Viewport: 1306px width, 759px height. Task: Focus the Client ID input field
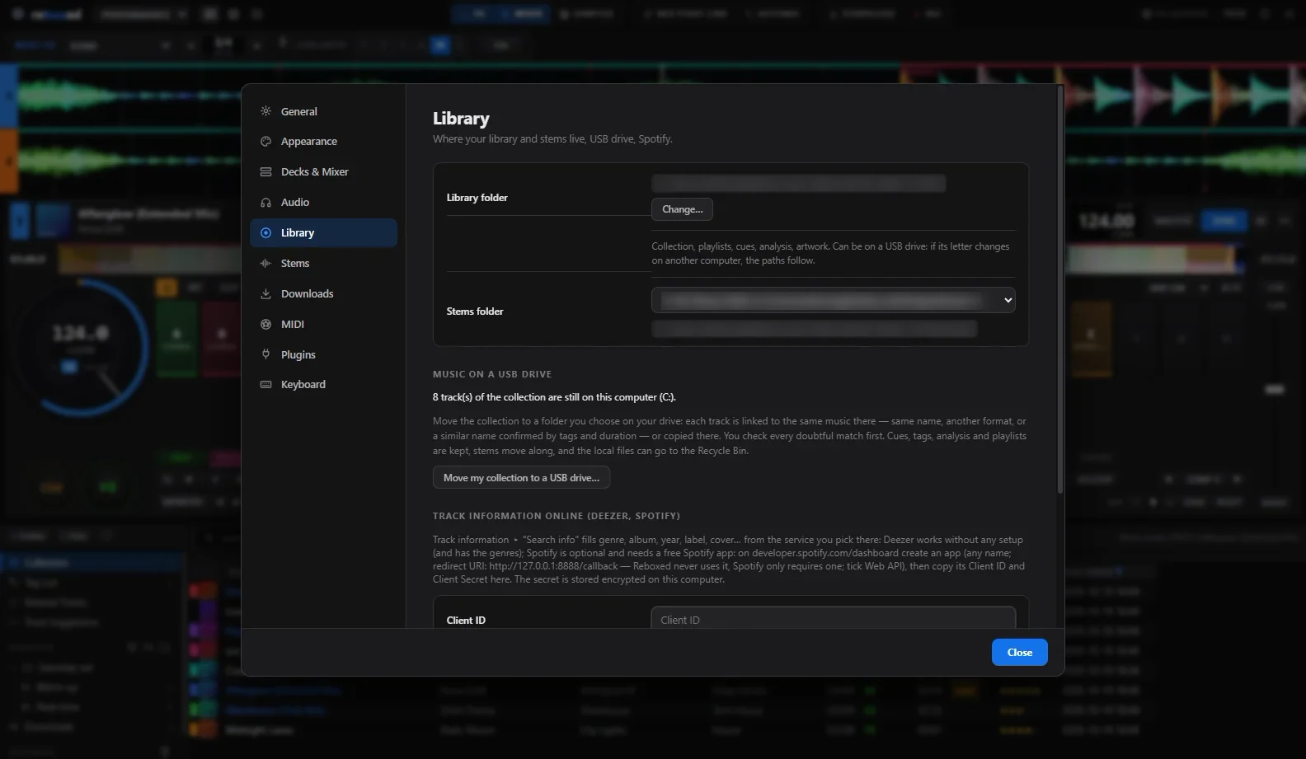click(833, 619)
